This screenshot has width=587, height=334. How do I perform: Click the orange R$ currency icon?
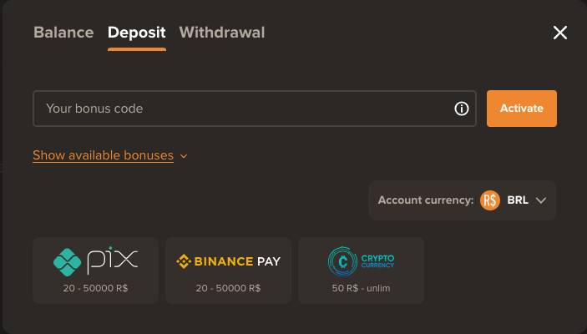[x=490, y=200]
